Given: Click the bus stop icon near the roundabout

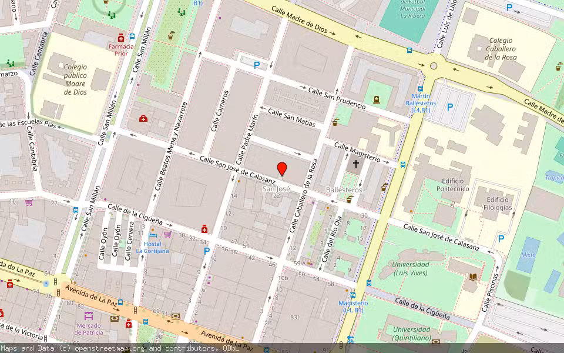Looking at the screenshot, I should tap(409, 51).
